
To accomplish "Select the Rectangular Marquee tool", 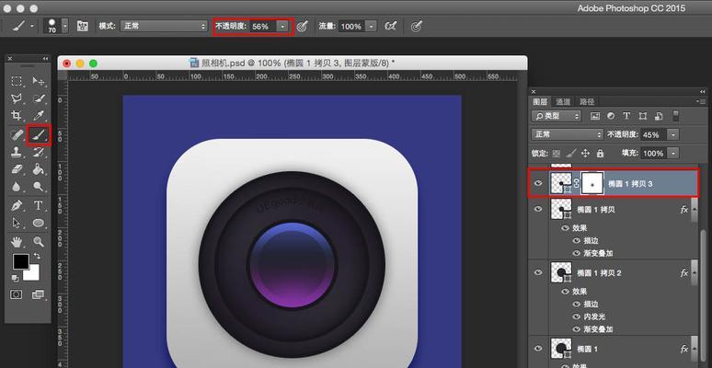I will tap(17, 81).
